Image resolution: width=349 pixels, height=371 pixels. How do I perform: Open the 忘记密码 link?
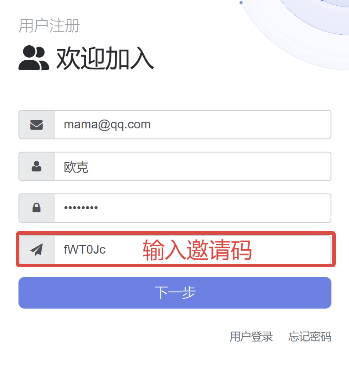point(310,336)
